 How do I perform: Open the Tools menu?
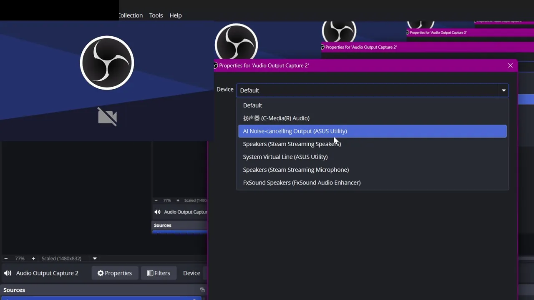click(x=156, y=15)
